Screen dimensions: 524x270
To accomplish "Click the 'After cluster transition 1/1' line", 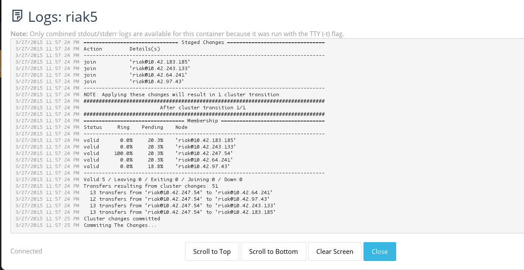I will 202,108.
